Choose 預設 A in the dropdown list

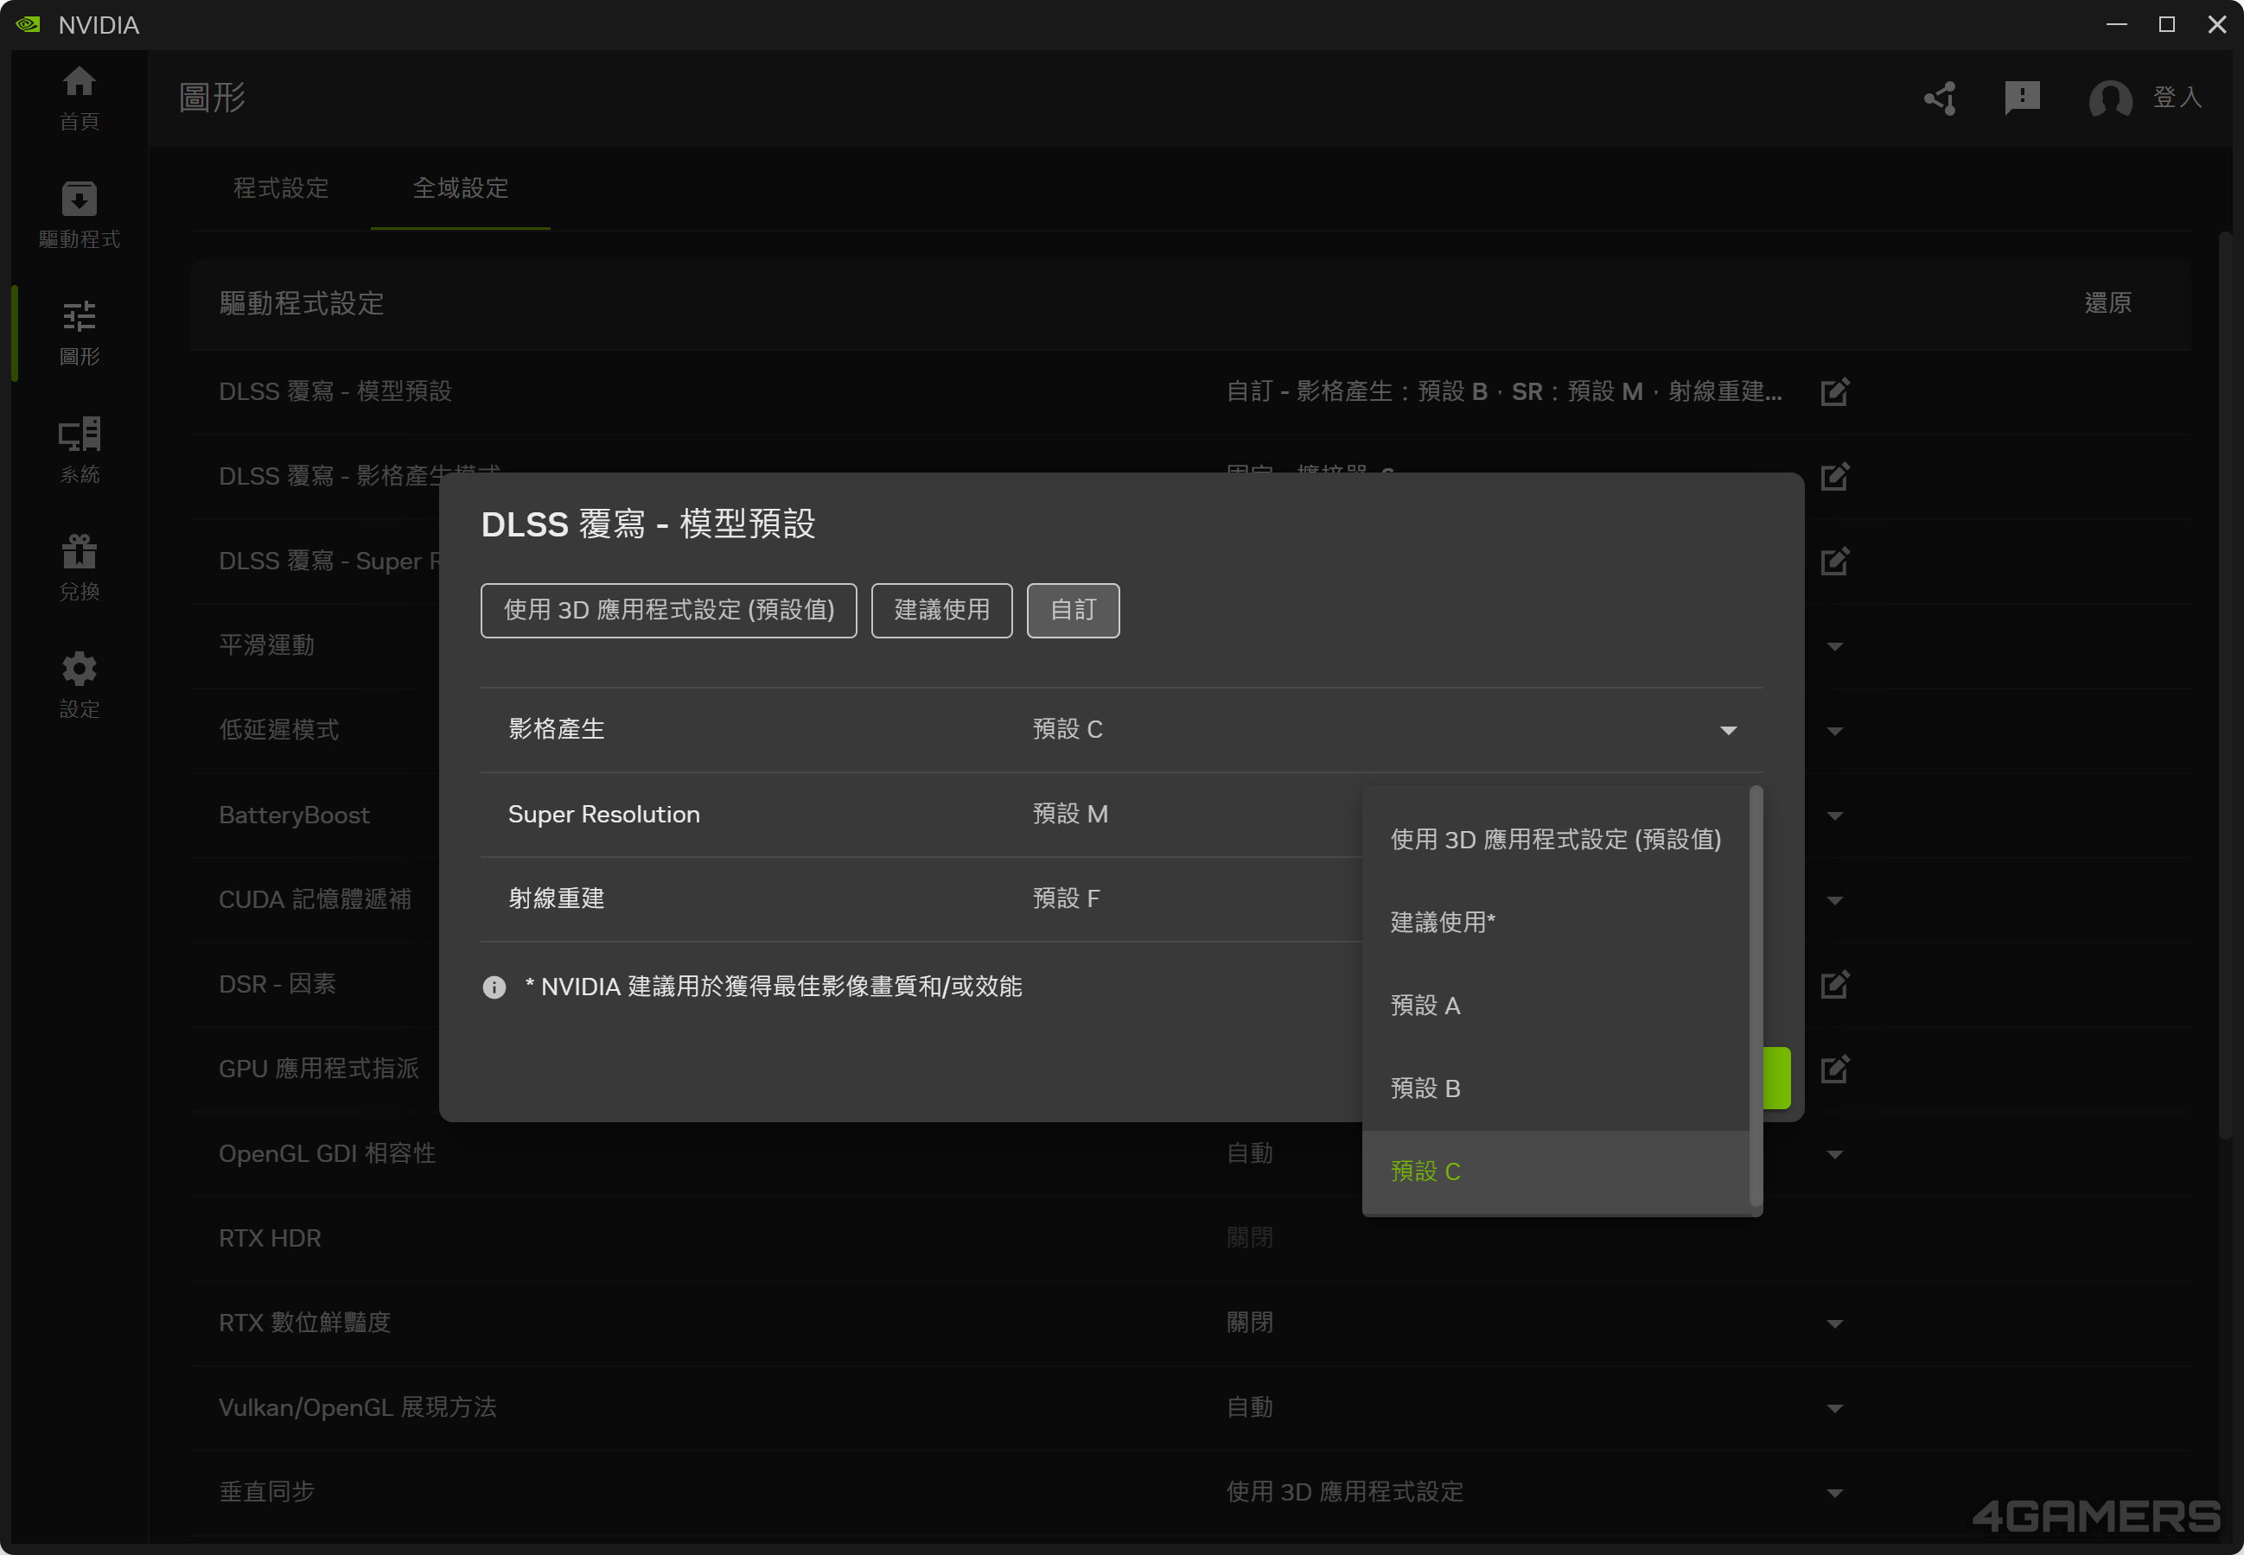point(1556,1005)
